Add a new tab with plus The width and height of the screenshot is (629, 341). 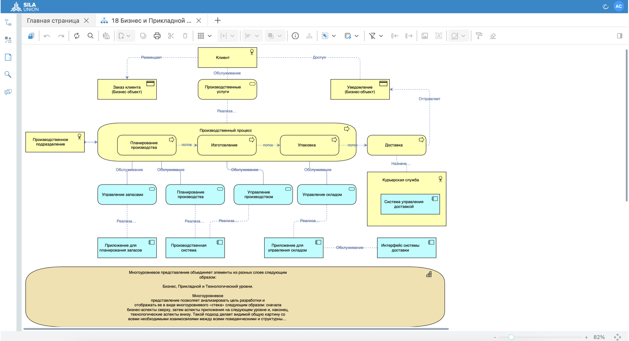tap(218, 21)
